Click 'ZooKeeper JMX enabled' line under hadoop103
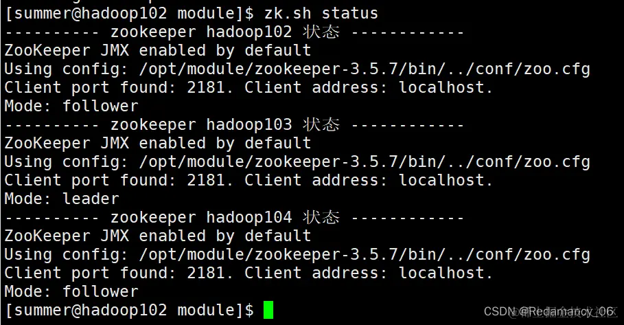Image resolution: width=624 pixels, height=325 pixels. point(158,144)
